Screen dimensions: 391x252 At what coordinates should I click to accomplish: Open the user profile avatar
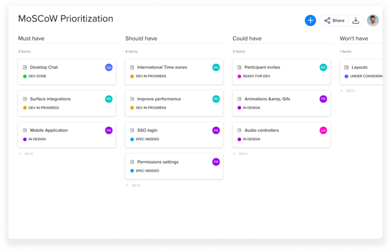373,21
